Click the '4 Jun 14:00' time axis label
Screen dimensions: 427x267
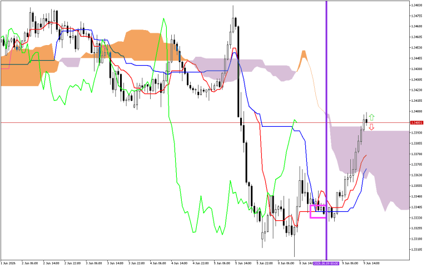click(180, 264)
